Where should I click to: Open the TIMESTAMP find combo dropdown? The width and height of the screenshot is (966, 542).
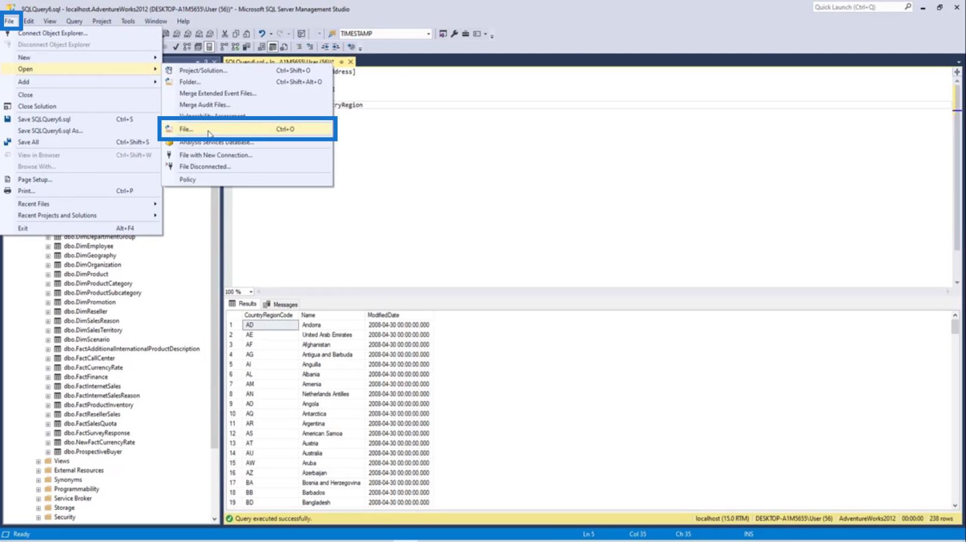tap(428, 34)
